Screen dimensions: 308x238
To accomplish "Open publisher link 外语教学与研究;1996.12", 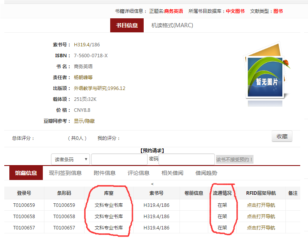I will [99, 88].
